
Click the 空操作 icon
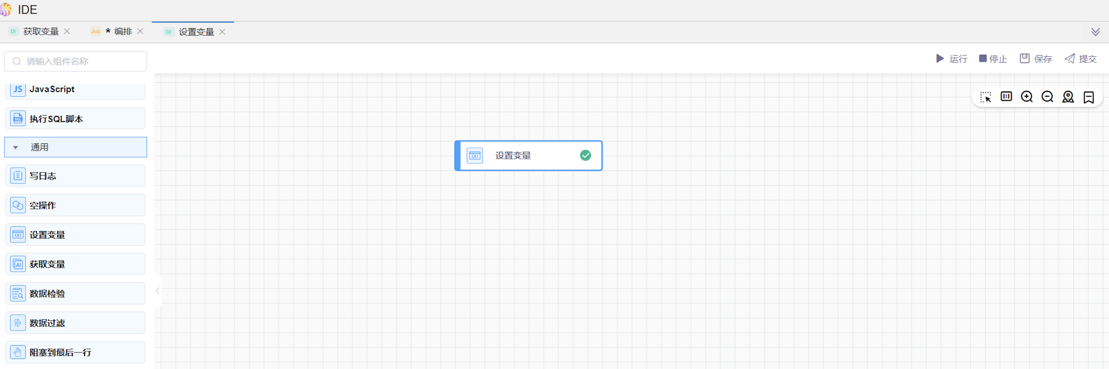coord(18,205)
